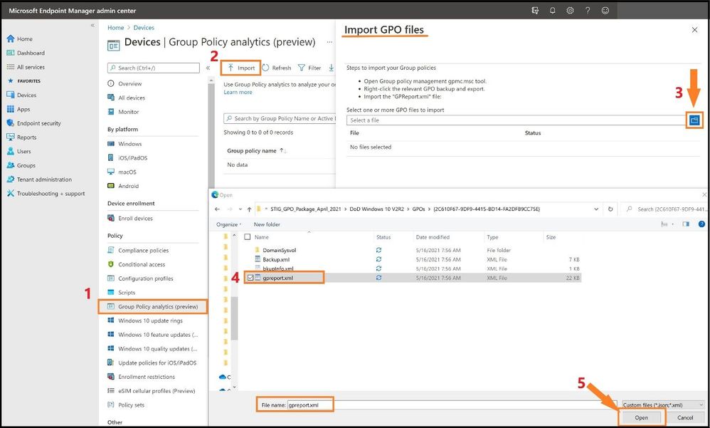Screen dimensions: 710x428
Task: Click New folder in Open dialog
Action: coord(267,224)
